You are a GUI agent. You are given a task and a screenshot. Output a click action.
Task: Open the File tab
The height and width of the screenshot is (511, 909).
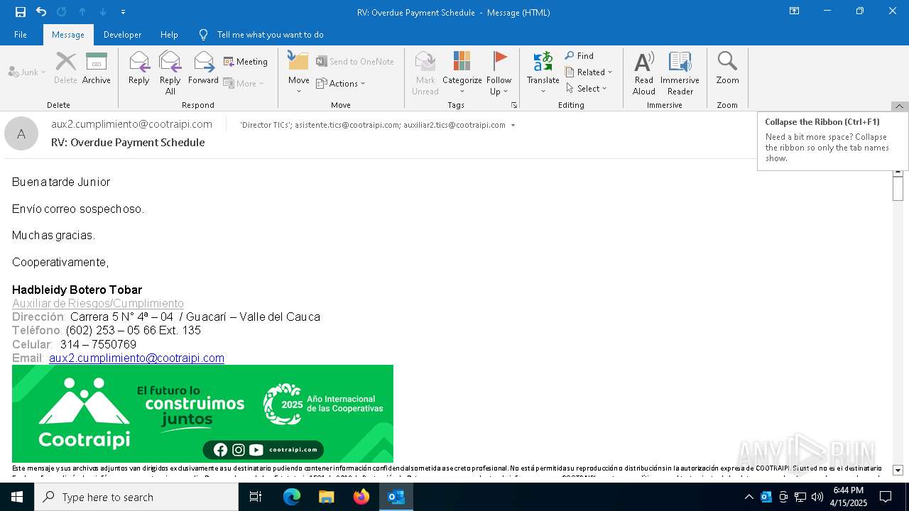[21, 35]
